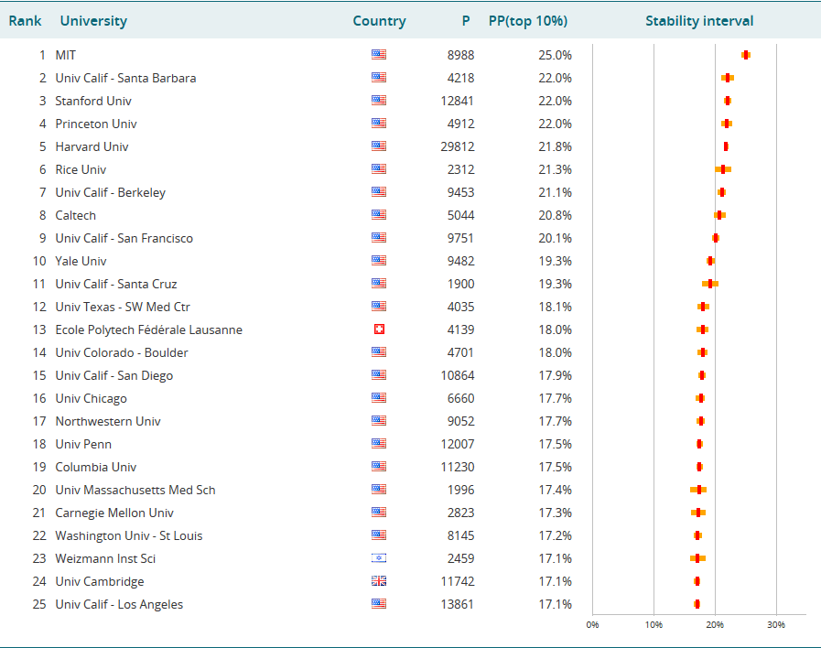This screenshot has width=821, height=648.
Task: Click Washington Univ's publication count 8145
Action: click(x=460, y=535)
